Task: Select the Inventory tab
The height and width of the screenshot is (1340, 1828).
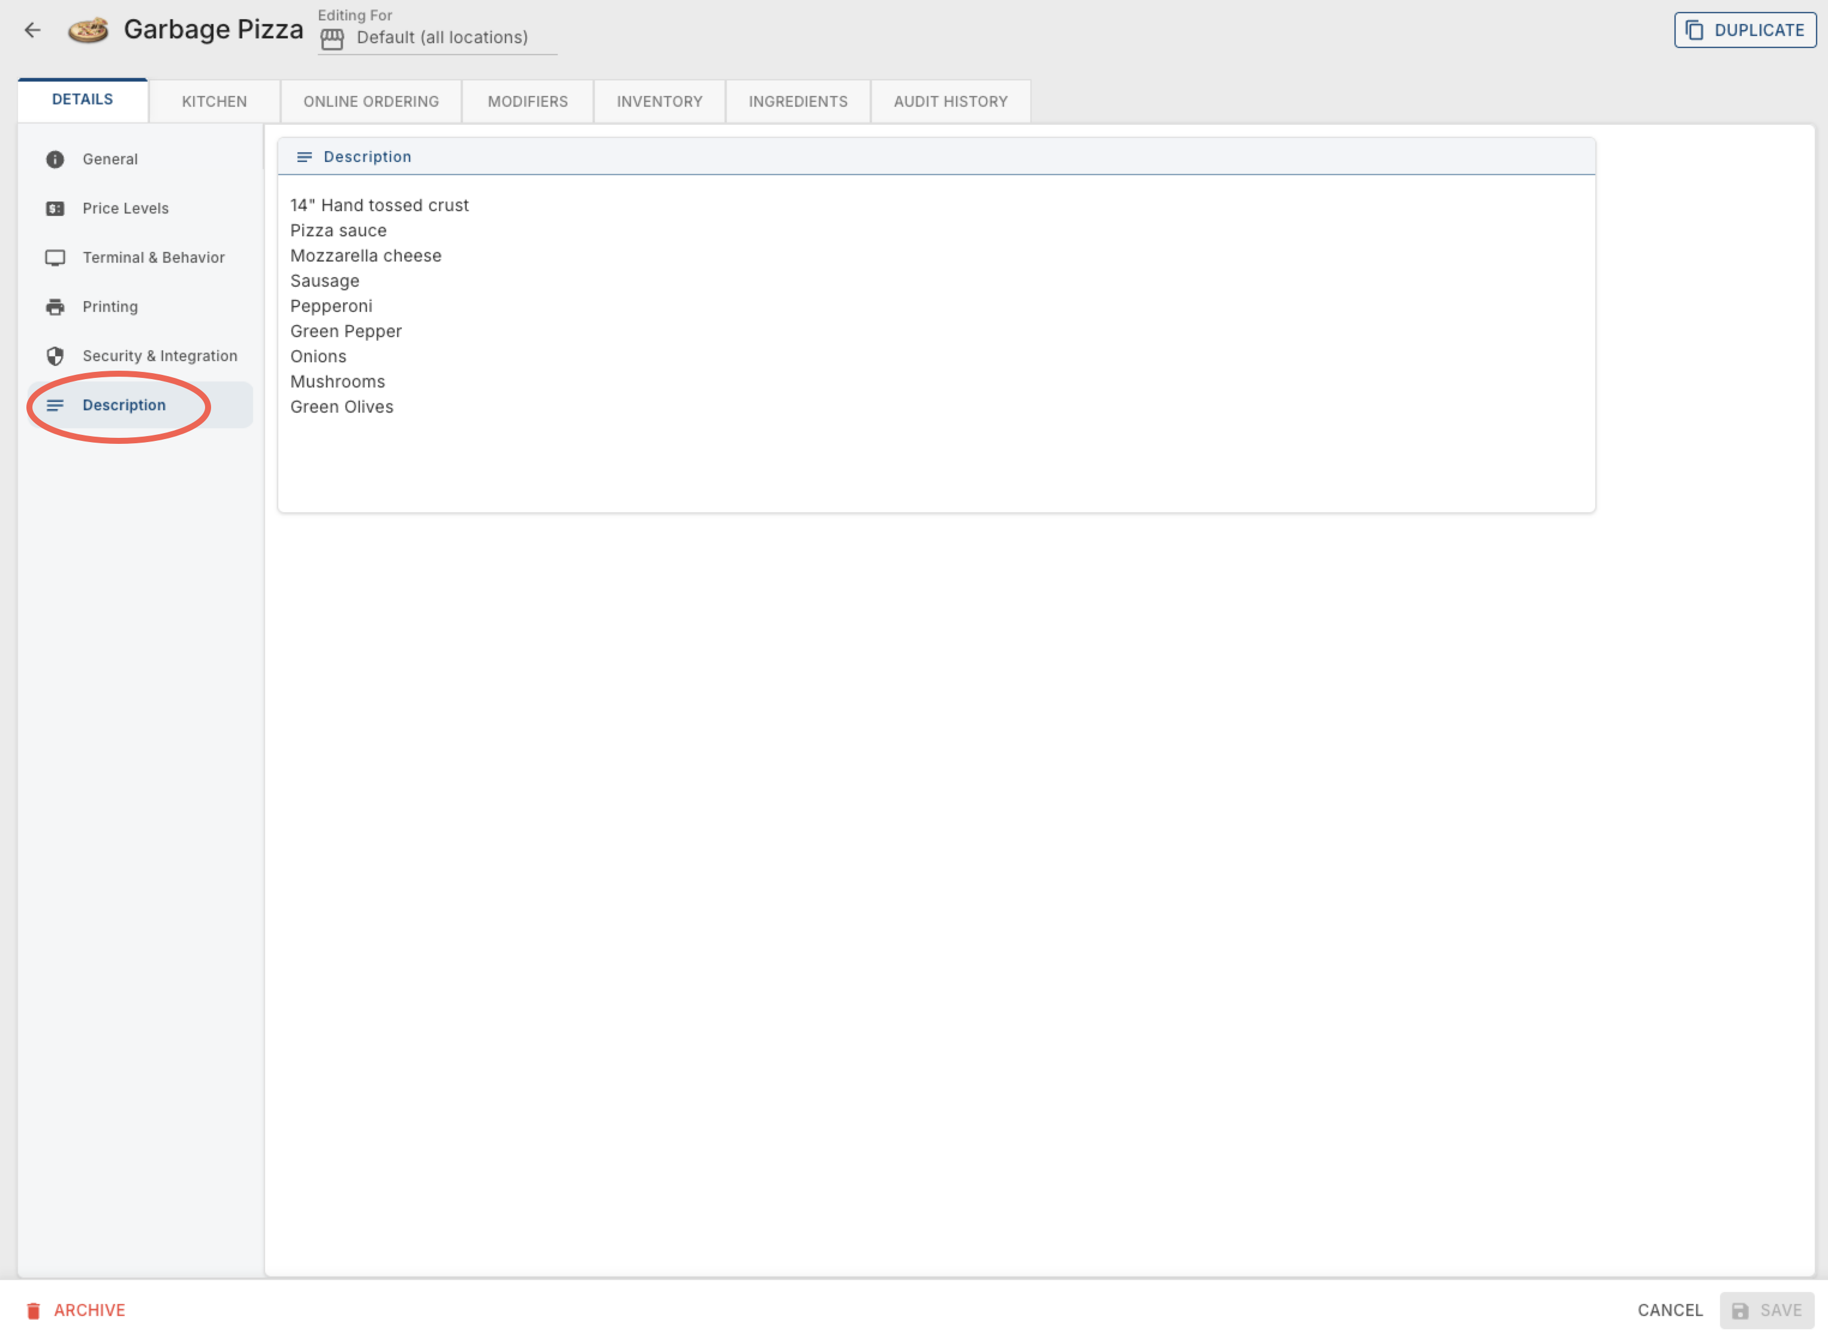Action: coord(659,101)
